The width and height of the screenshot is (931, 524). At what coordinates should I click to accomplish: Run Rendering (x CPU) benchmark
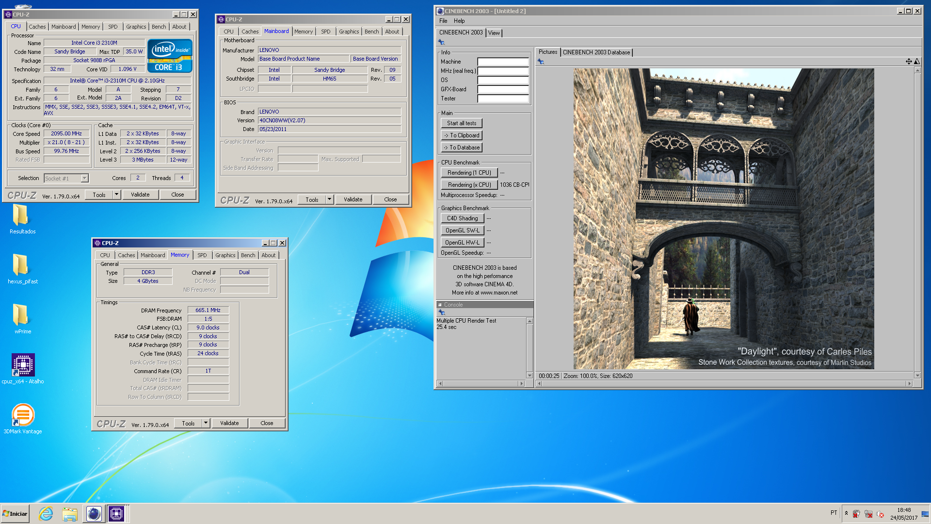[x=469, y=185]
